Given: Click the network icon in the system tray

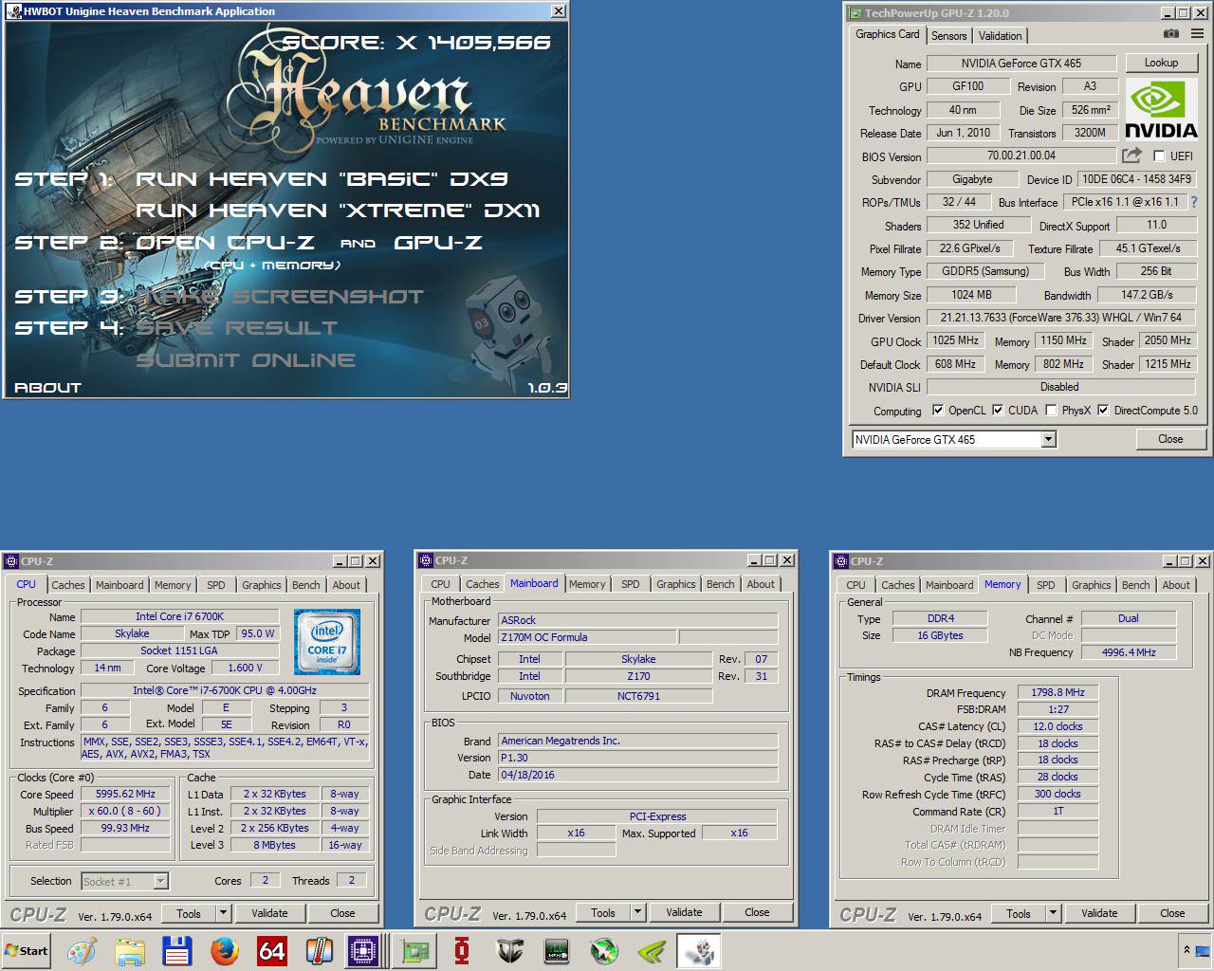Looking at the screenshot, I should [1204, 951].
